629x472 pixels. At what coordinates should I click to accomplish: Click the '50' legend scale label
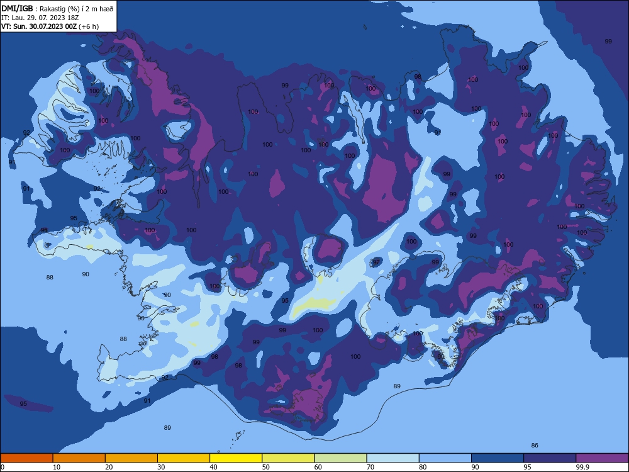pyautogui.click(x=266, y=467)
